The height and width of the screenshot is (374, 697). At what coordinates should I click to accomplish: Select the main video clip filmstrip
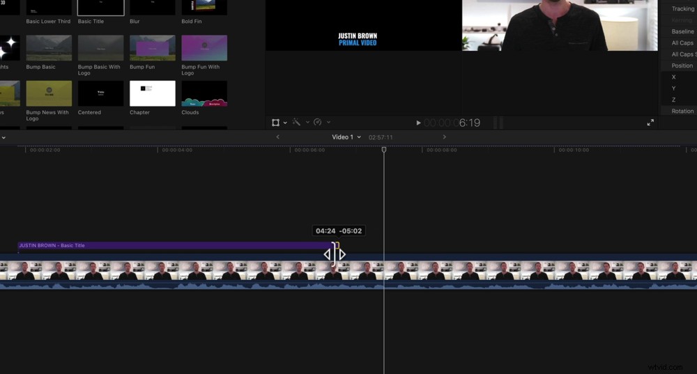tap(348, 270)
